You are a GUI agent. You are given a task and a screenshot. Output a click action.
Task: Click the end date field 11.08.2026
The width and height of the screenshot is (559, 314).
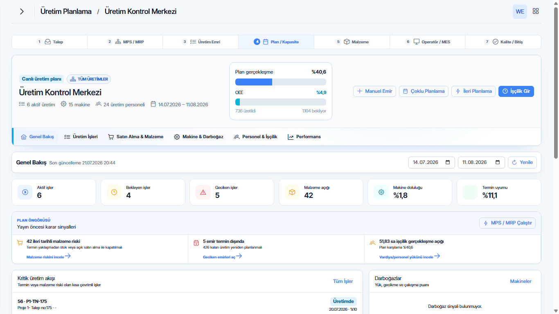click(481, 162)
